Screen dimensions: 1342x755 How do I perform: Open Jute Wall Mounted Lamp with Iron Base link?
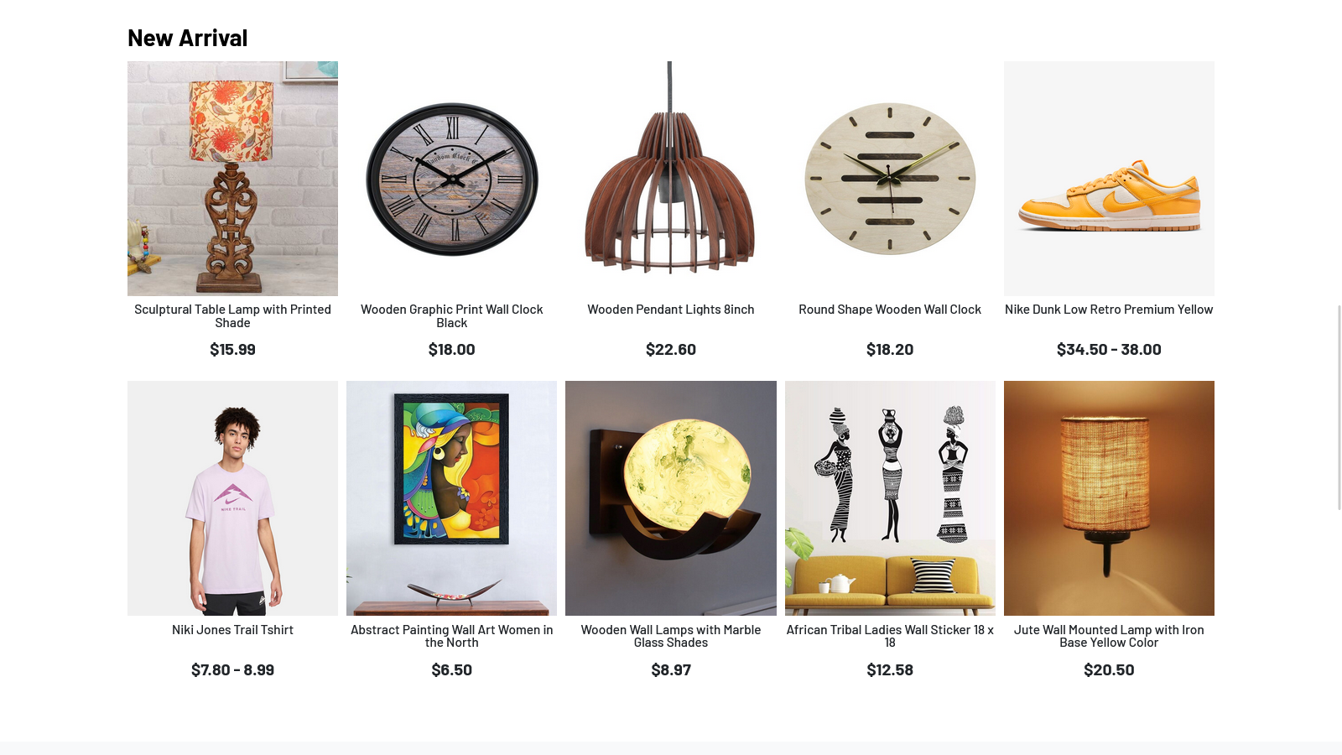click(1109, 636)
